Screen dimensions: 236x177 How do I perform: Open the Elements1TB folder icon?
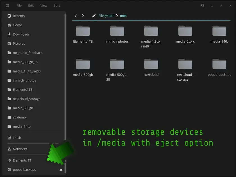(x=83, y=31)
